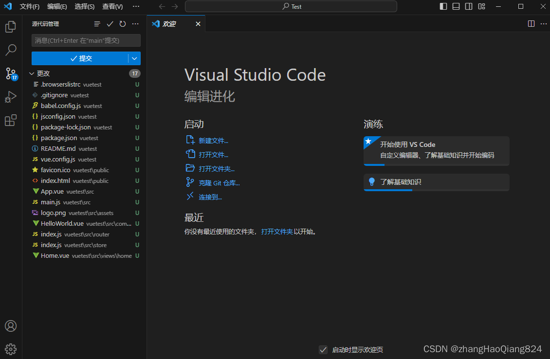This screenshot has width=550, height=359.
Task: Open the Search view in activity bar
Action: [11, 50]
